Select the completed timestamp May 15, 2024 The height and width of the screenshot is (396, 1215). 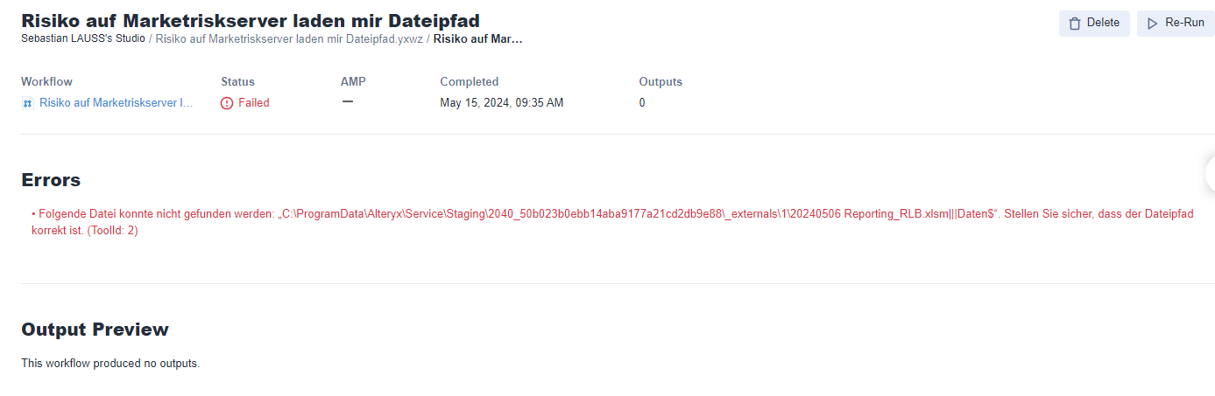(501, 103)
